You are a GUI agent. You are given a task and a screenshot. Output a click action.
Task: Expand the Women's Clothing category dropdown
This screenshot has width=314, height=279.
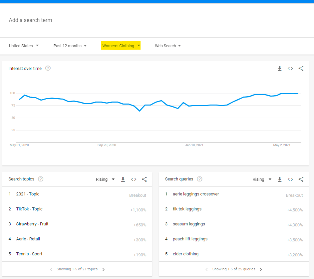(x=121, y=46)
